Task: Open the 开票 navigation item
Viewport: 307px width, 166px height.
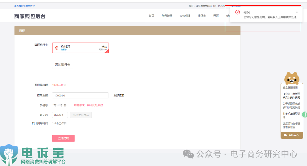Action: coord(216,16)
